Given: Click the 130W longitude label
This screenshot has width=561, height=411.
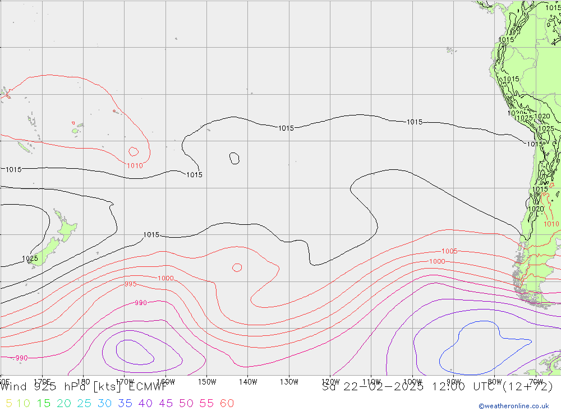Looking at the screenshot, I should (x=289, y=382).
